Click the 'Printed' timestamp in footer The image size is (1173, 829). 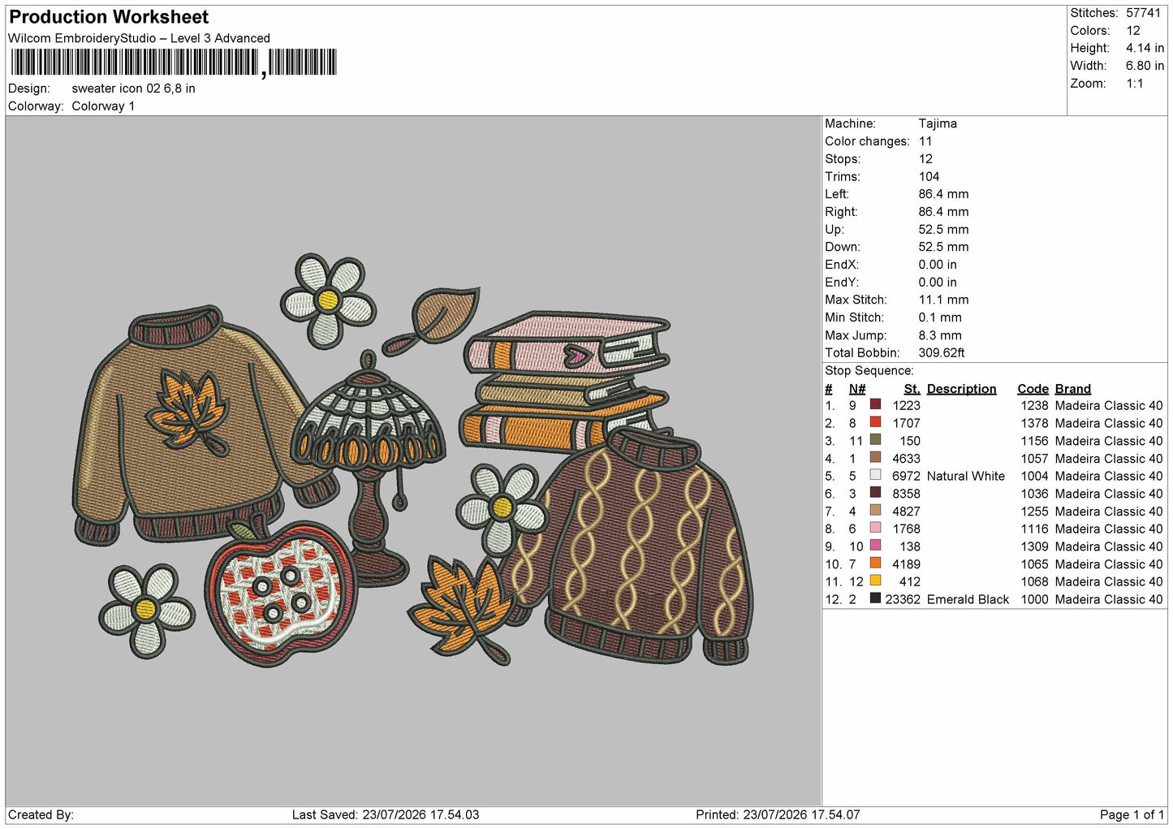(778, 814)
